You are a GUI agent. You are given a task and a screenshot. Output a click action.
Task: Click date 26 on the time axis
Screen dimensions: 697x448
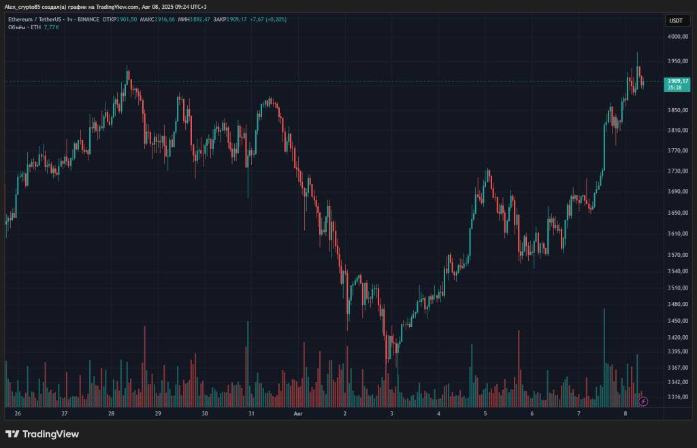(18, 413)
